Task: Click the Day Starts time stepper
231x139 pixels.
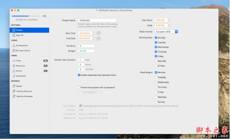Action: point(169,20)
